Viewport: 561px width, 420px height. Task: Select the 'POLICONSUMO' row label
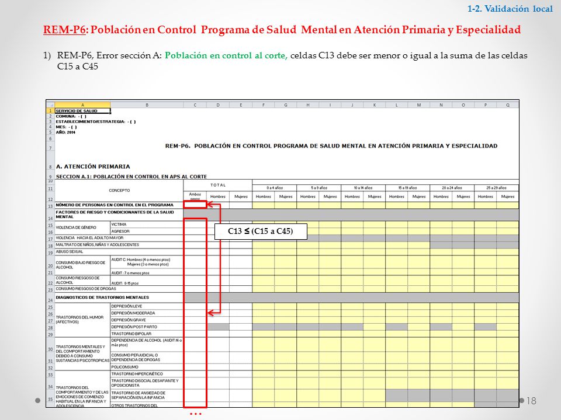[x=147, y=367]
